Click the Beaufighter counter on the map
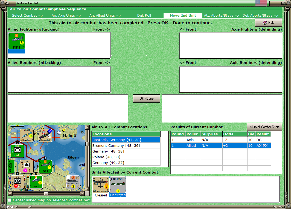The height and width of the screenshot is (209, 291). (x=27, y=135)
